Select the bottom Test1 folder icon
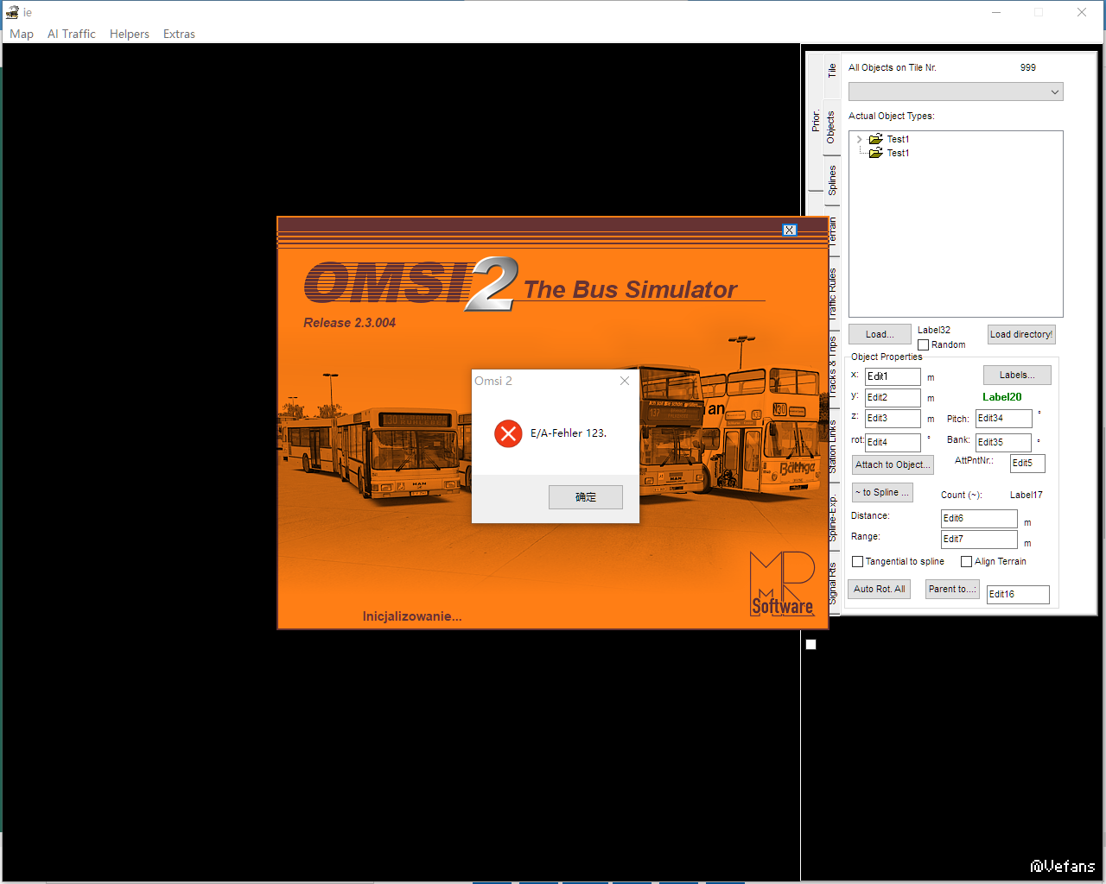The width and height of the screenshot is (1106, 884). pyautogui.click(x=875, y=153)
